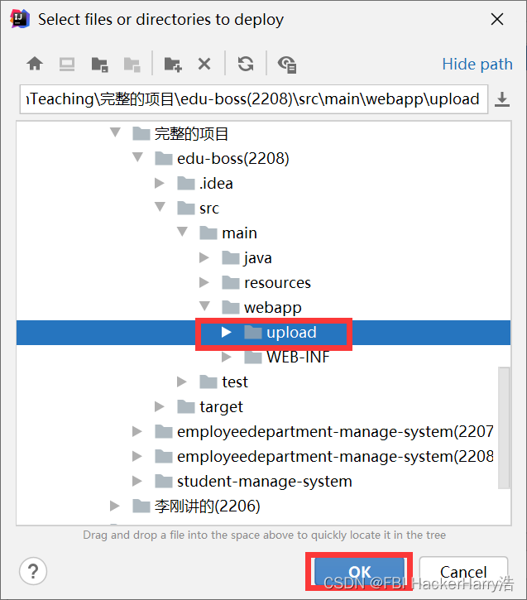This screenshot has height=600, width=527.
Task: Expand the 李刚讲的(2206) folder arrow
Action: coord(114,506)
